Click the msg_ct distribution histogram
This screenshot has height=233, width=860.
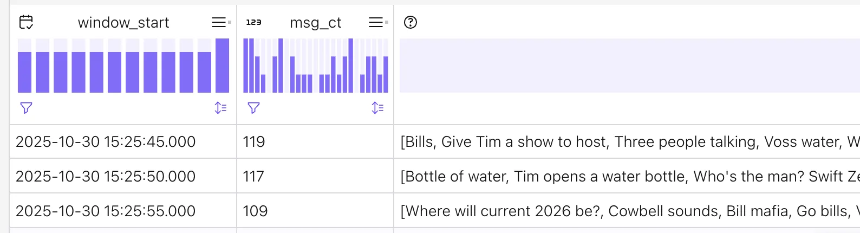(316, 66)
